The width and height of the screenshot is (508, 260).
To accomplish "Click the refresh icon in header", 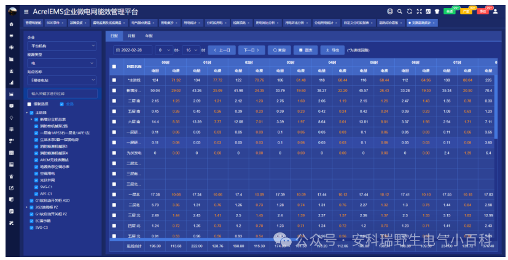I will pyautogui.click(x=409, y=11).
